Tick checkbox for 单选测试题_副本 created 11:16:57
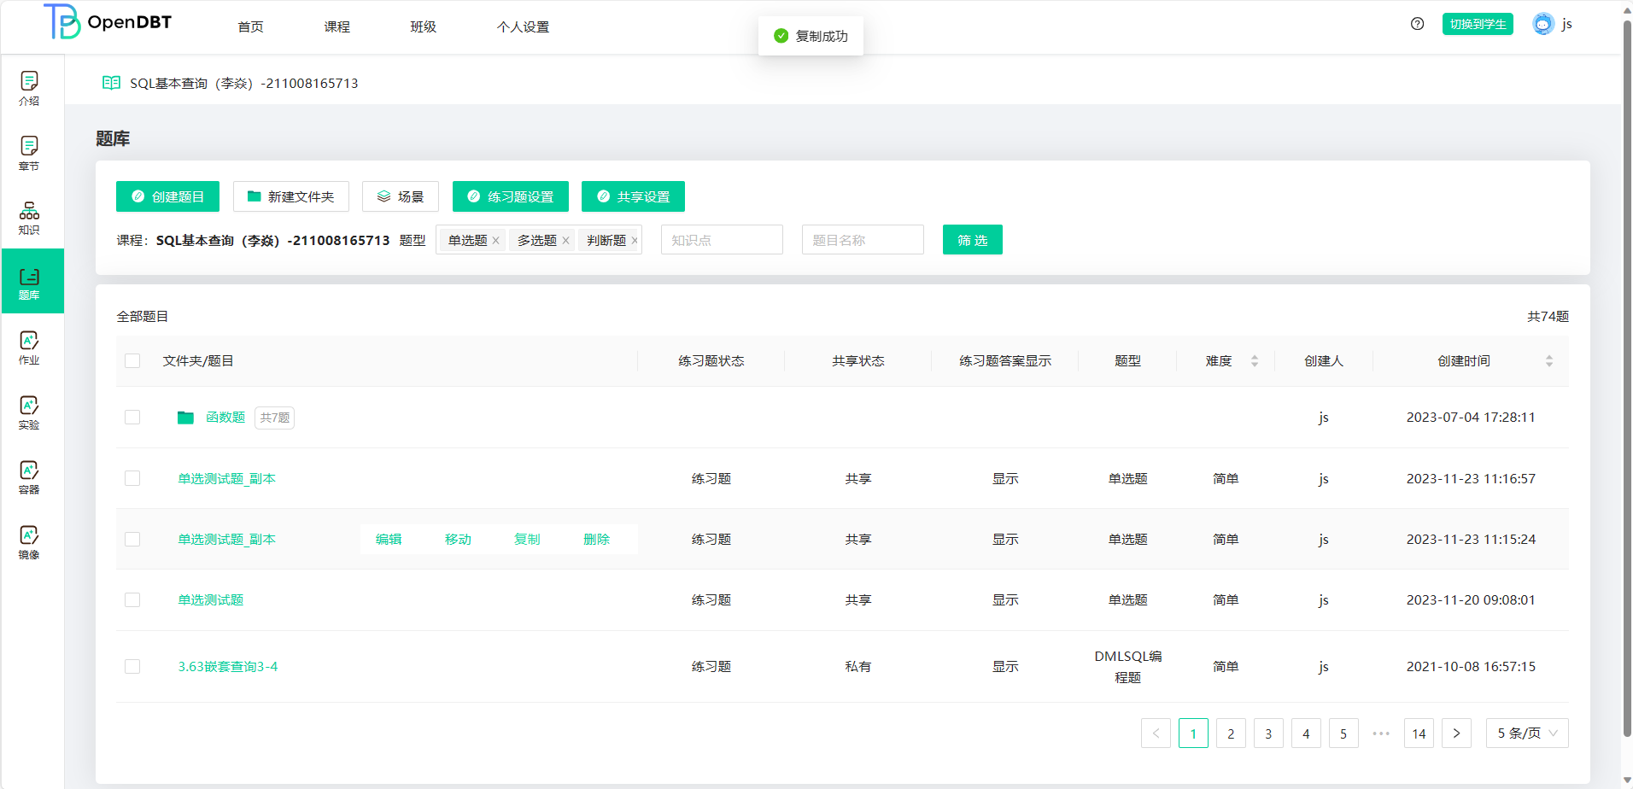This screenshot has width=1633, height=789. [x=132, y=478]
